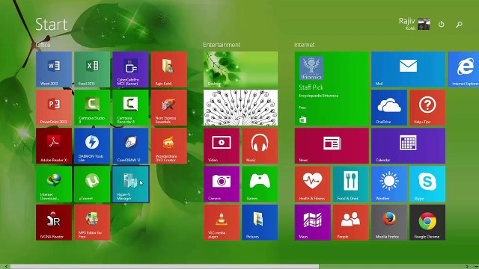
Task: Open the Hyper-V Manager tile
Action: click(130, 185)
